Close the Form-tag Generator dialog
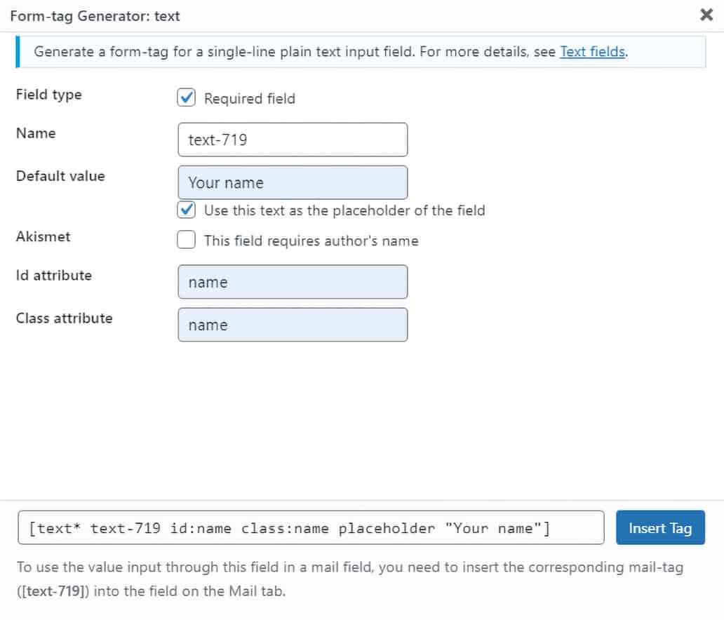This screenshot has height=620, width=724. pyautogui.click(x=706, y=15)
